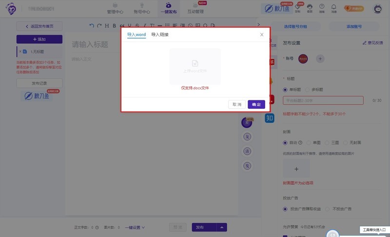Image resolution: width=390 pixels, height=237 pixels.
Task: Select the red account avatar under 账号
Action: [x=303, y=59]
